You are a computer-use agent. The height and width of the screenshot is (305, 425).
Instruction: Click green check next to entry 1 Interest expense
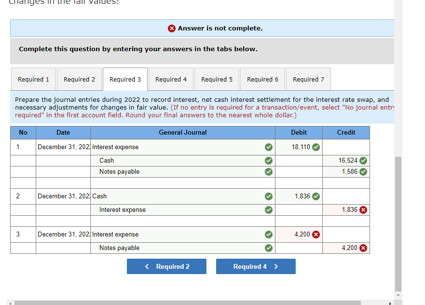(269, 147)
